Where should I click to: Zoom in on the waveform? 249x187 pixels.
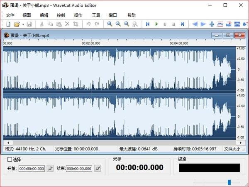click(110, 24)
